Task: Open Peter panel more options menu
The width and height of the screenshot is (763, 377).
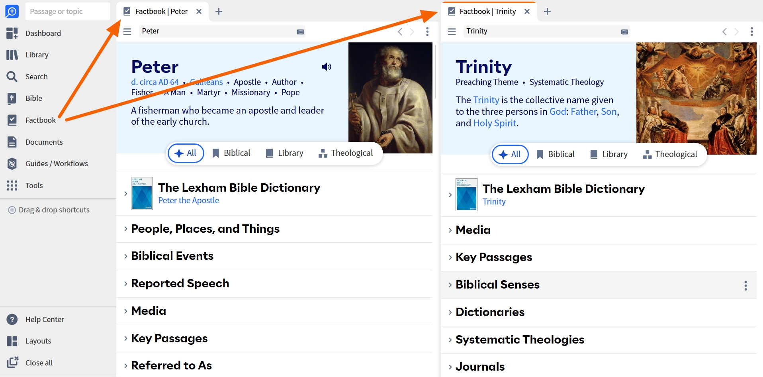Action: click(x=427, y=31)
